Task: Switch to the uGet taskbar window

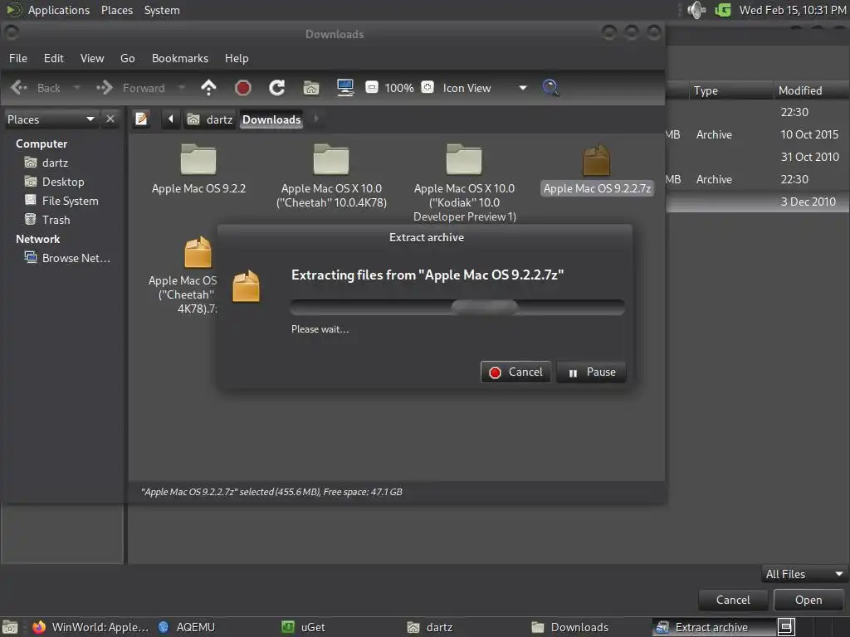Action: point(304,627)
